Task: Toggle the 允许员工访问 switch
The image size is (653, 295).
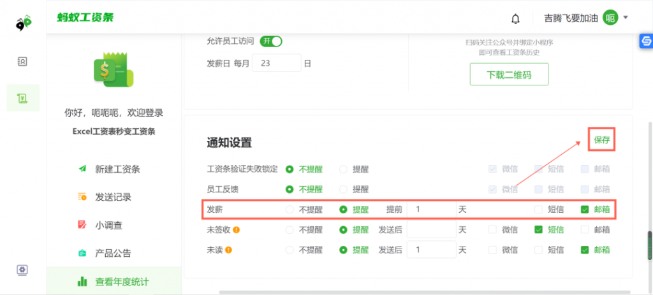Action: [x=270, y=41]
